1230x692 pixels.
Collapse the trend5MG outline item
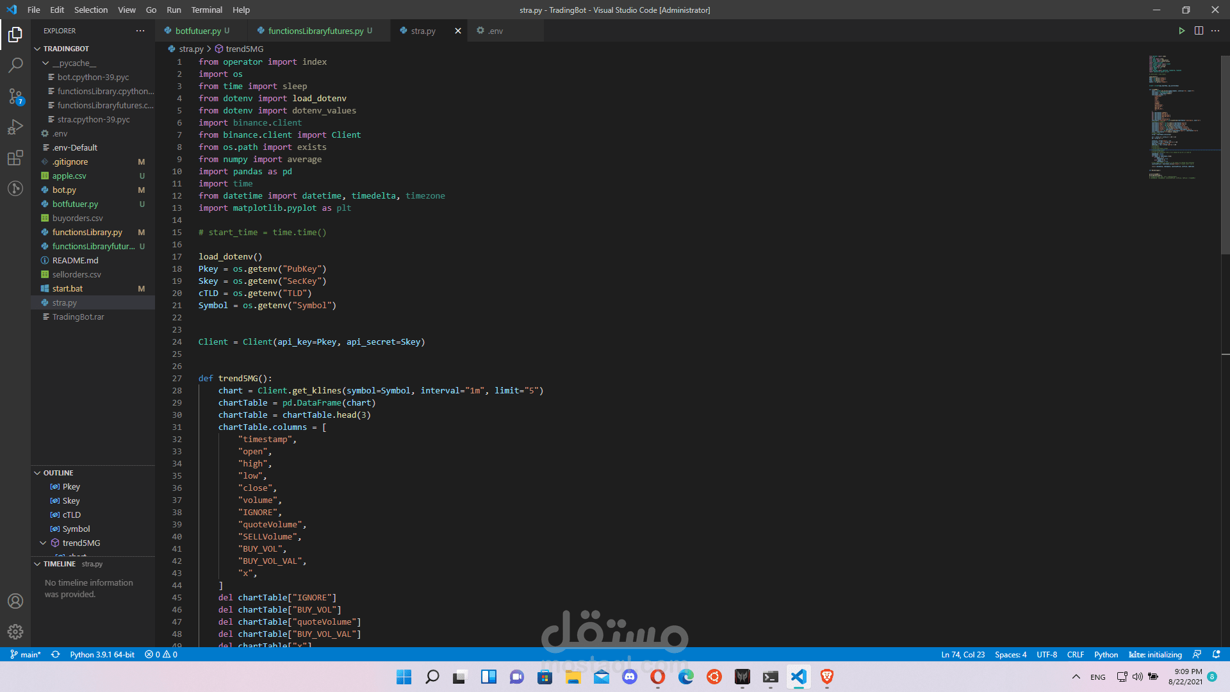coord(43,543)
